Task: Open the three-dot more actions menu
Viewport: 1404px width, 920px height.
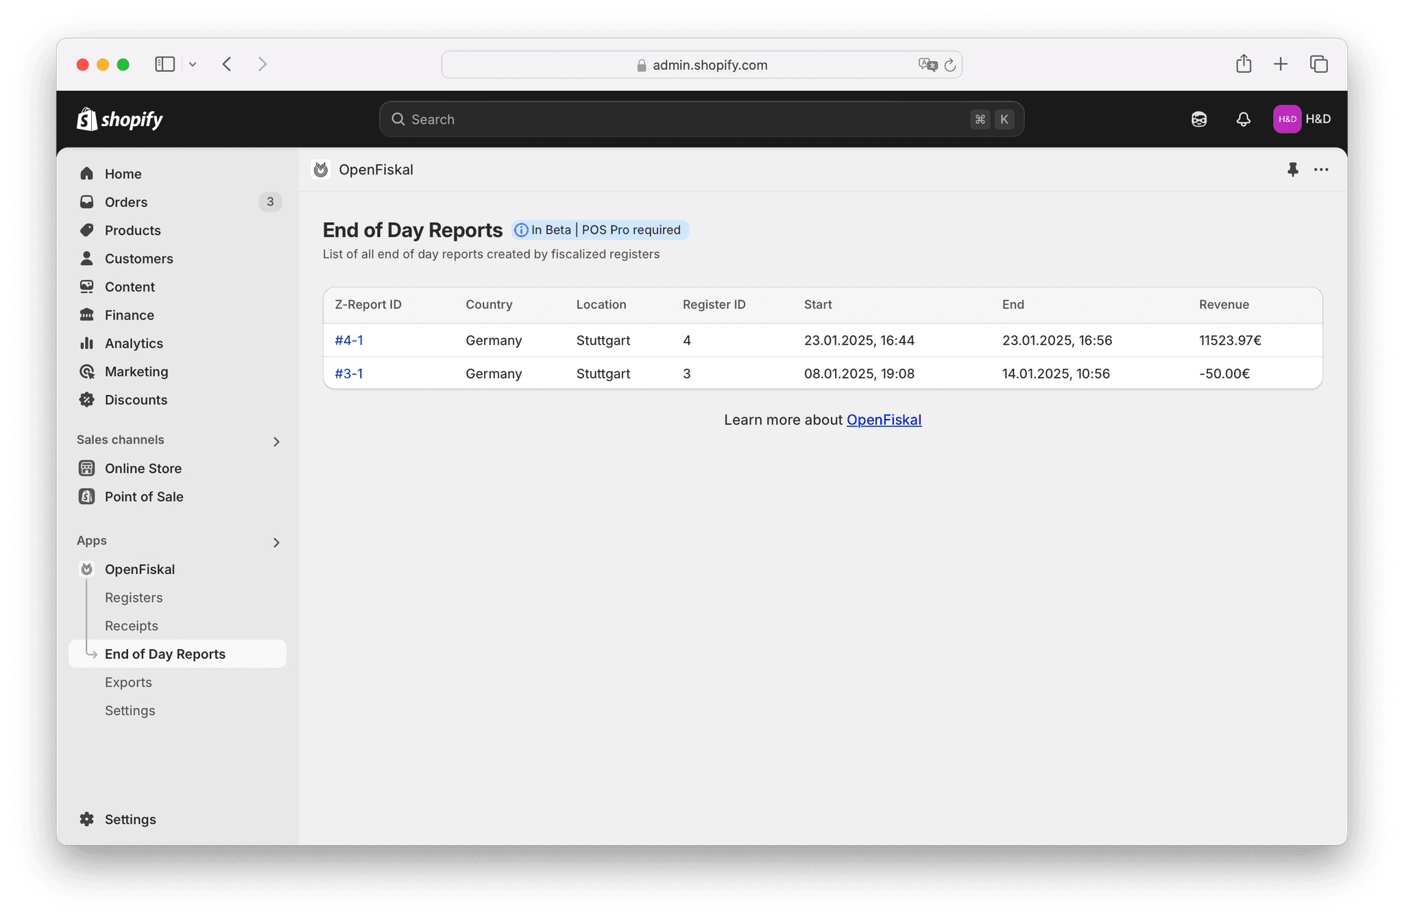Action: click(x=1321, y=169)
